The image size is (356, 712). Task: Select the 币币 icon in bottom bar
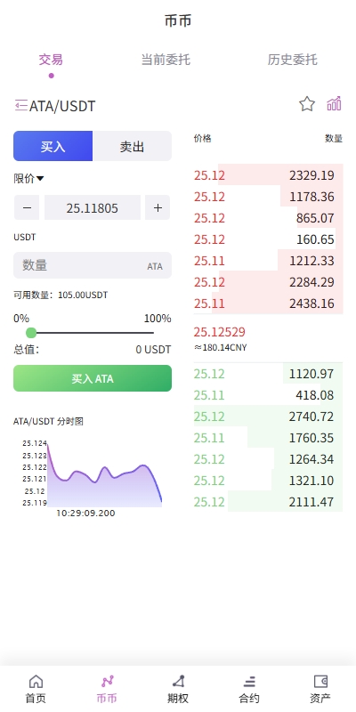click(x=107, y=681)
